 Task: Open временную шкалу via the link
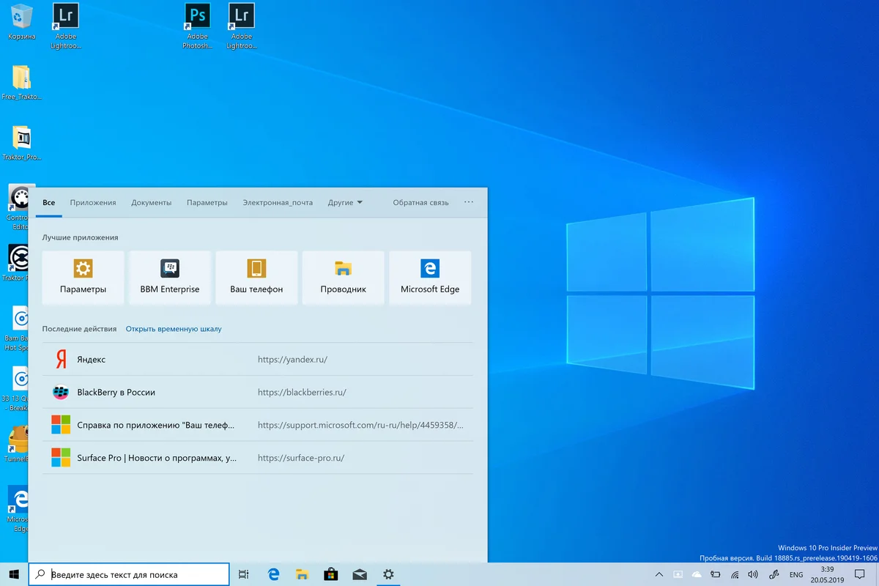point(173,329)
